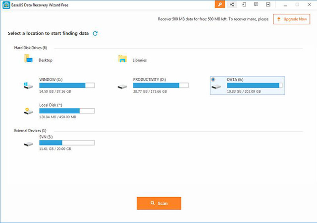
Task: Click the EaseUS app logo icon
Action: click(6, 5)
